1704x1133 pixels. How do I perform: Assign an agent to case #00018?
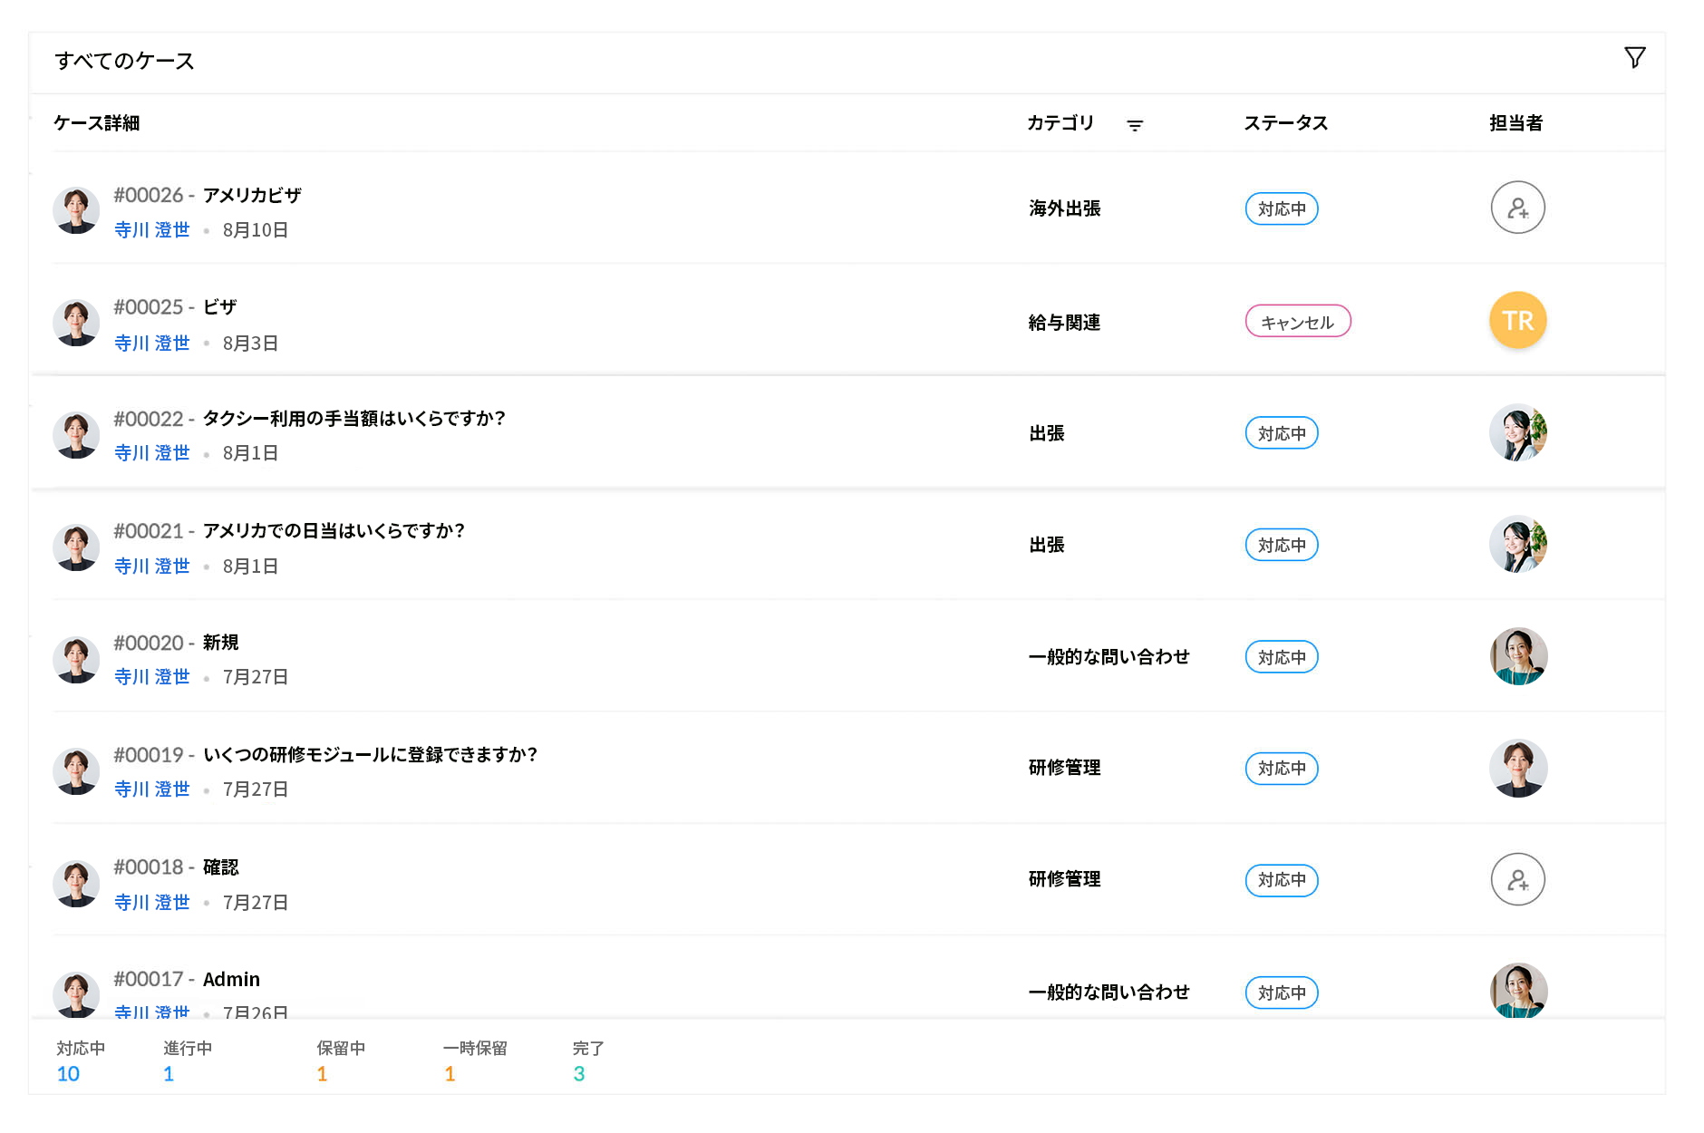1517,880
